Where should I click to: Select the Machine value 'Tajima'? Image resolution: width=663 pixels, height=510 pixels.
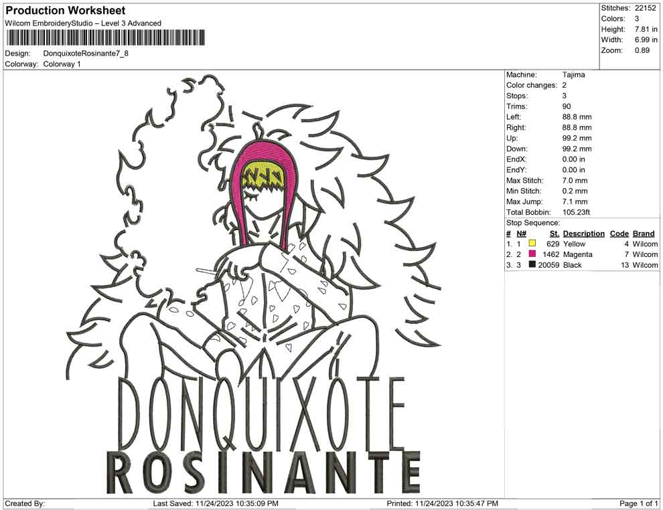574,75
